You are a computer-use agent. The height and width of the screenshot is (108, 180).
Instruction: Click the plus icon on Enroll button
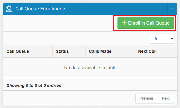(124, 23)
